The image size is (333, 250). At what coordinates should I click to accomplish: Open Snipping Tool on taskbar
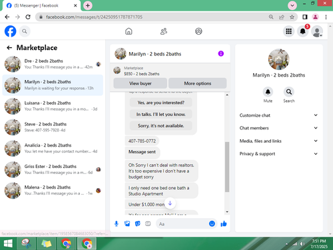(27, 243)
